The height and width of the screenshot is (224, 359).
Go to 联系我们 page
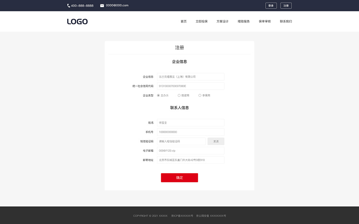point(286,22)
